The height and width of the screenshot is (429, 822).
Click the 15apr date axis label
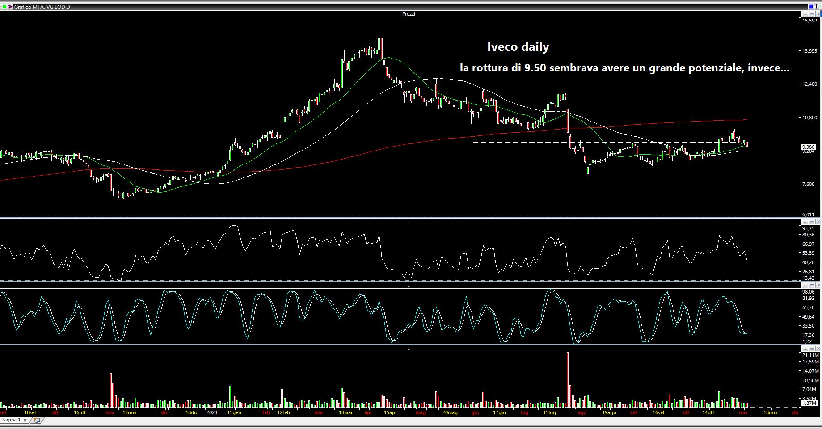[x=390, y=412]
